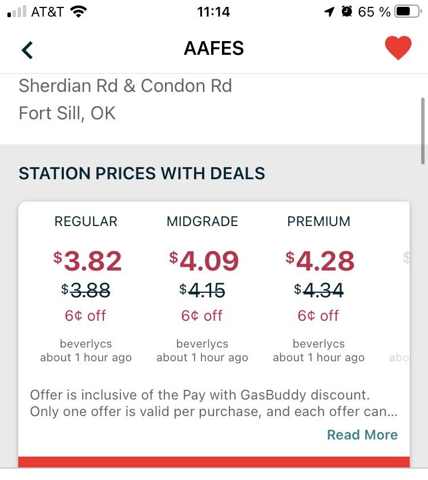Open the PREMIUM fuel column header

pos(318,221)
